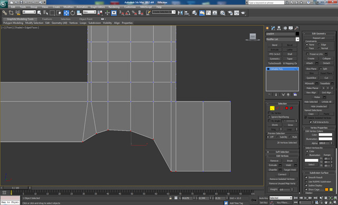Image resolution: width=338 pixels, height=205 pixels.
Task: Click the Select and Link icon
Action: pyautogui.click(x=5, y=13)
